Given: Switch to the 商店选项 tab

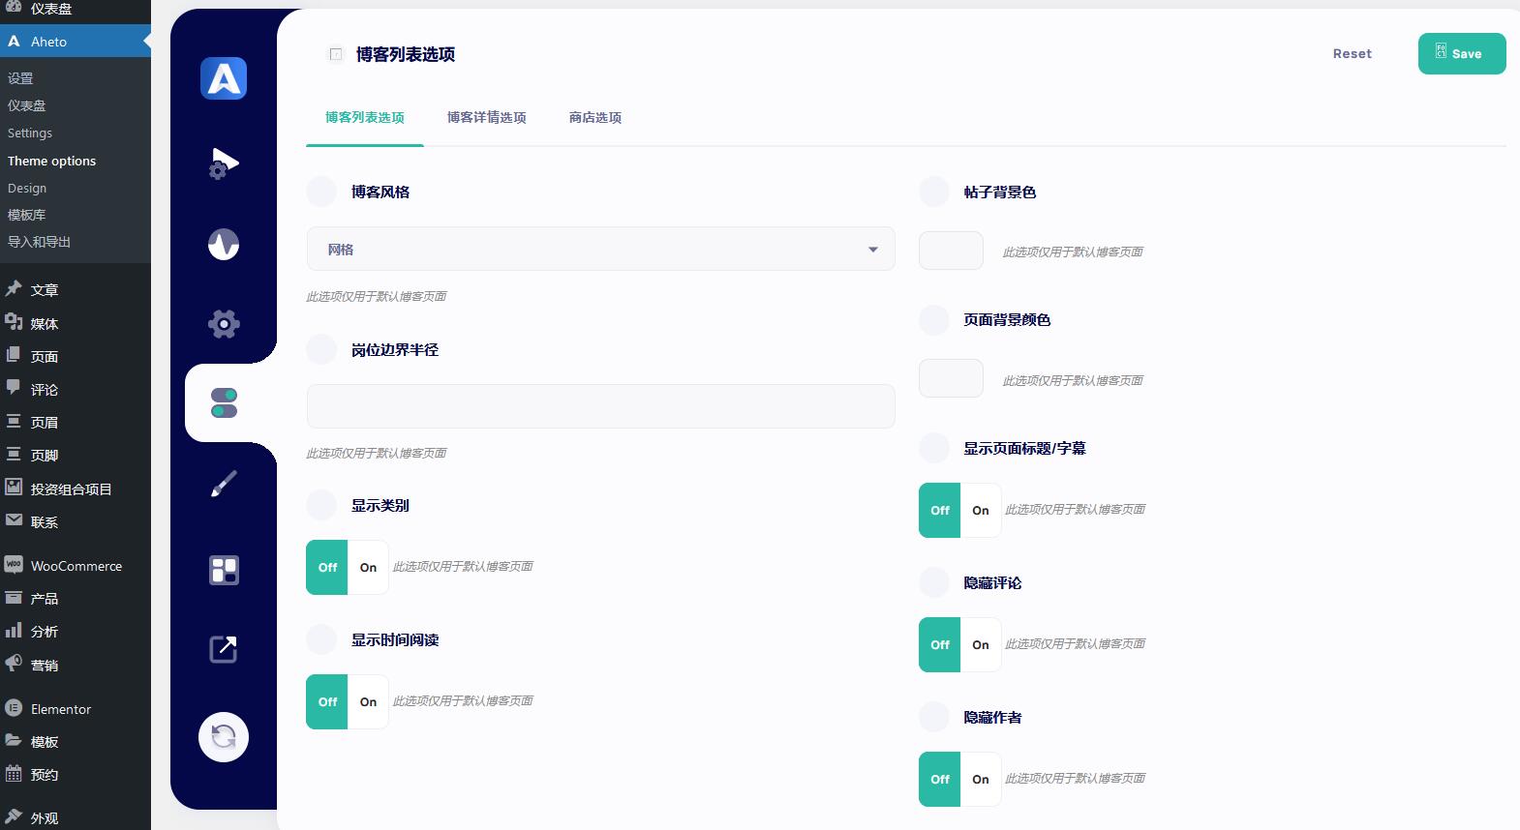Looking at the screenshot, I should (x=595, y=118).
